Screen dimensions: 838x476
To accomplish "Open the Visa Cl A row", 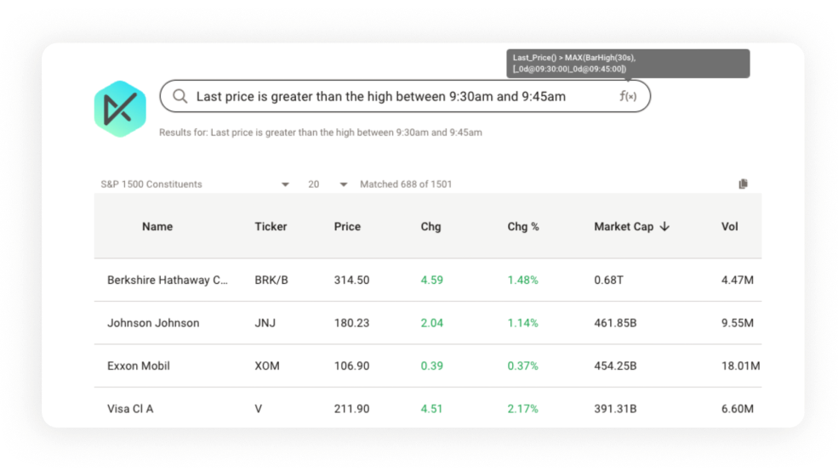I will [130, 409].
